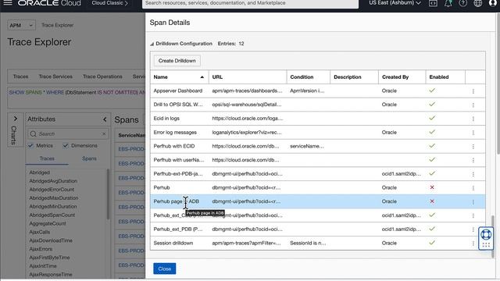Open actions menu for Perfhub with ECID row
Screen dimensions: 500x281
click(x=473, y=146)
